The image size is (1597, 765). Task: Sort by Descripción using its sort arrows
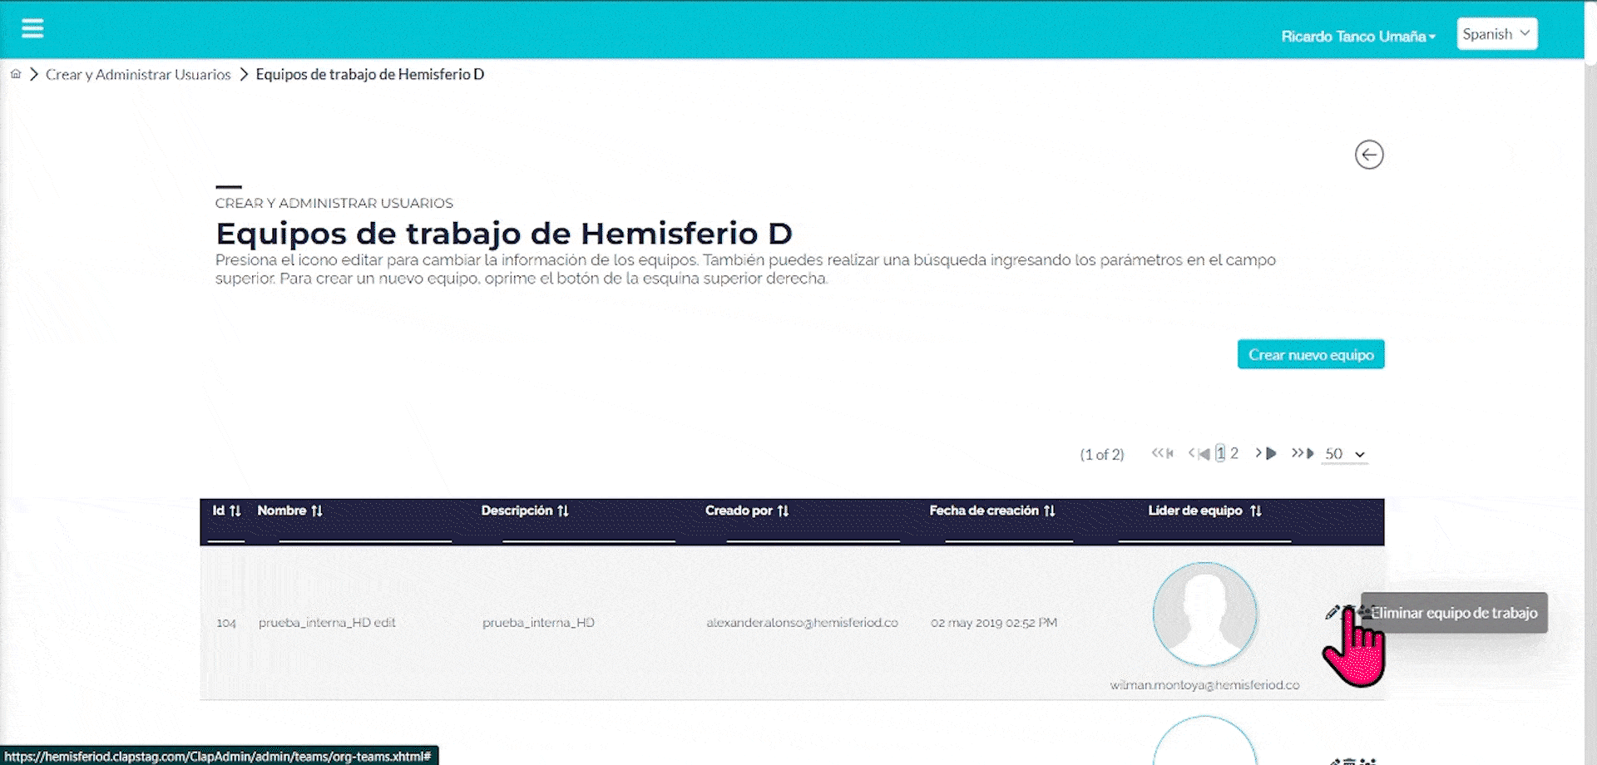click(x=563, y=511)
